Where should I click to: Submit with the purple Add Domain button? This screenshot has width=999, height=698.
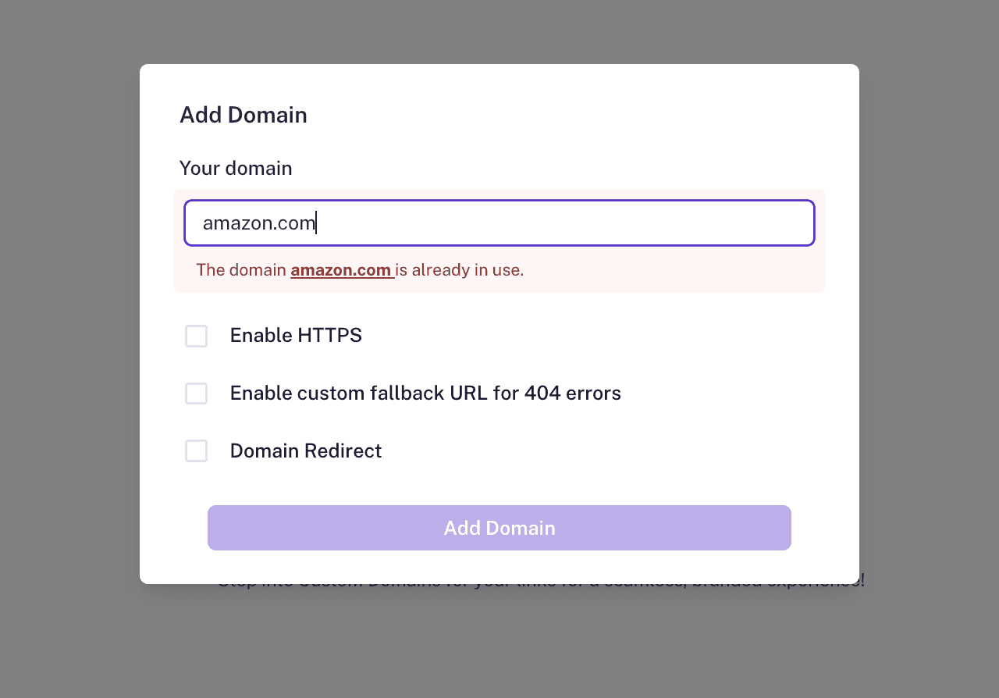pyautogui.click(x=499, y=528)
